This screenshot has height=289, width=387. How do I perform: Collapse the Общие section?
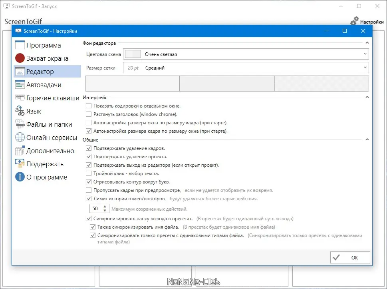pos(367,140)
